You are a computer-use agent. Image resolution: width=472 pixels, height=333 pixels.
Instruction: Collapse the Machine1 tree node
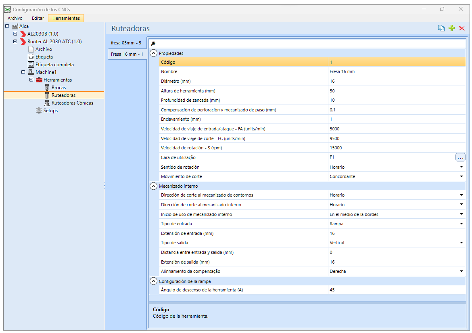(x=23, y=72)
